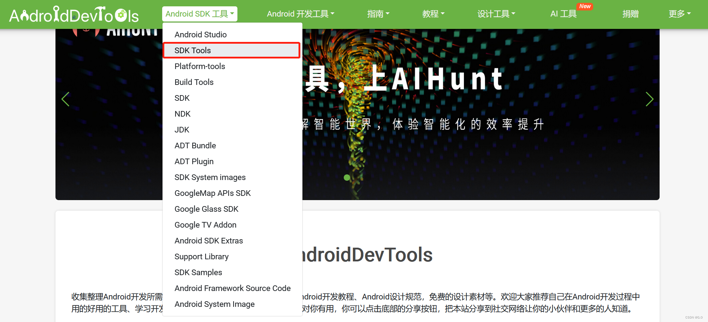Image resolution: width=708 pixels, height=322 pixels.
Task: Expand the 更多 dropdown menu
Action: click(679, 14)
